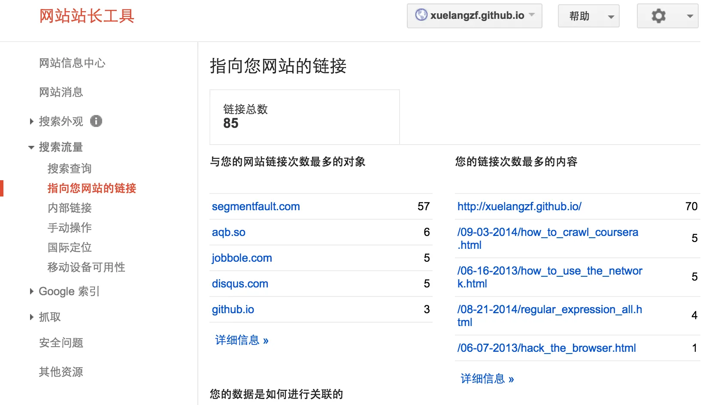Viewport: 721px width, 405px height.
Task: Click the jobbole.com domain link
Action: pos(242,258)
